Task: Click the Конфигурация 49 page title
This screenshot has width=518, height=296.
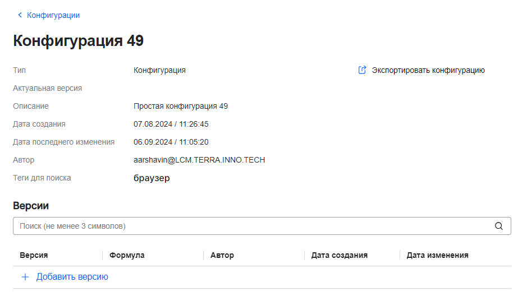Action: click(x=78, y=41)
